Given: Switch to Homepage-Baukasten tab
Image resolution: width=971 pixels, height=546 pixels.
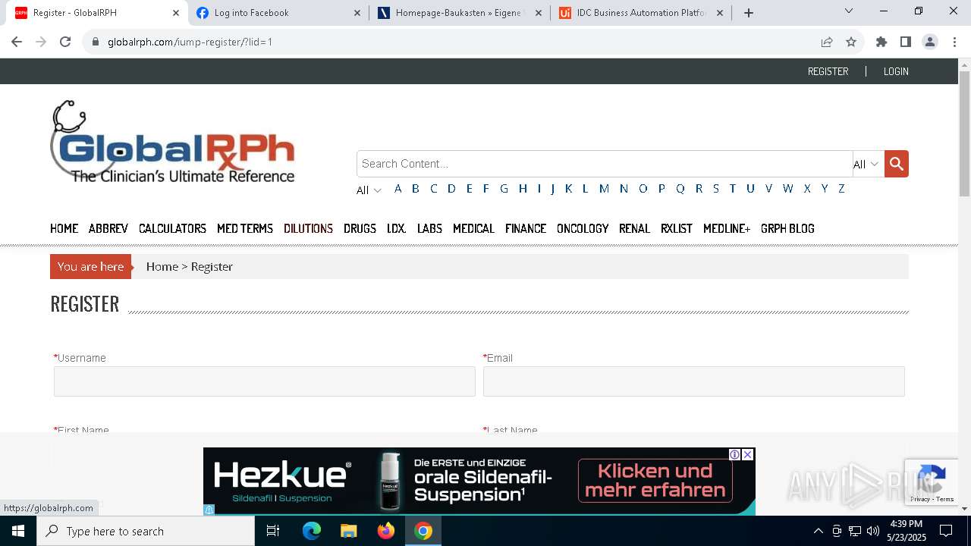Looking at the screenshot, I should [x=460, y=13].
